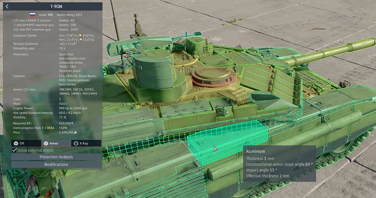The image size is (376, 198).
Task: Click the Required RP 410,000 value
Action: pos(65,123)
